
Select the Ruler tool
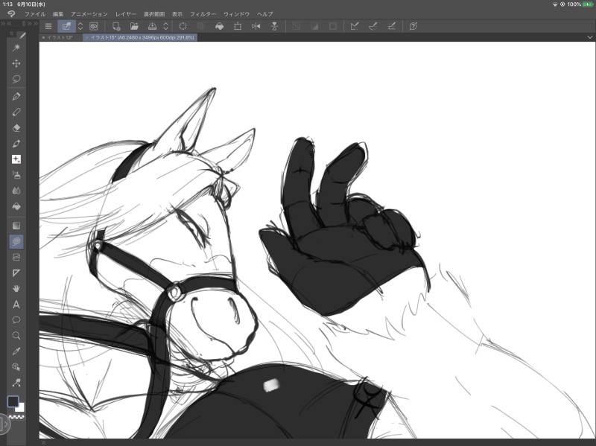16,273
